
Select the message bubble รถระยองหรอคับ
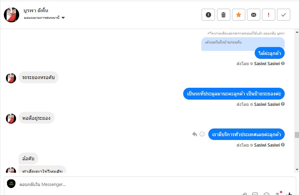(x=38, y=77)
